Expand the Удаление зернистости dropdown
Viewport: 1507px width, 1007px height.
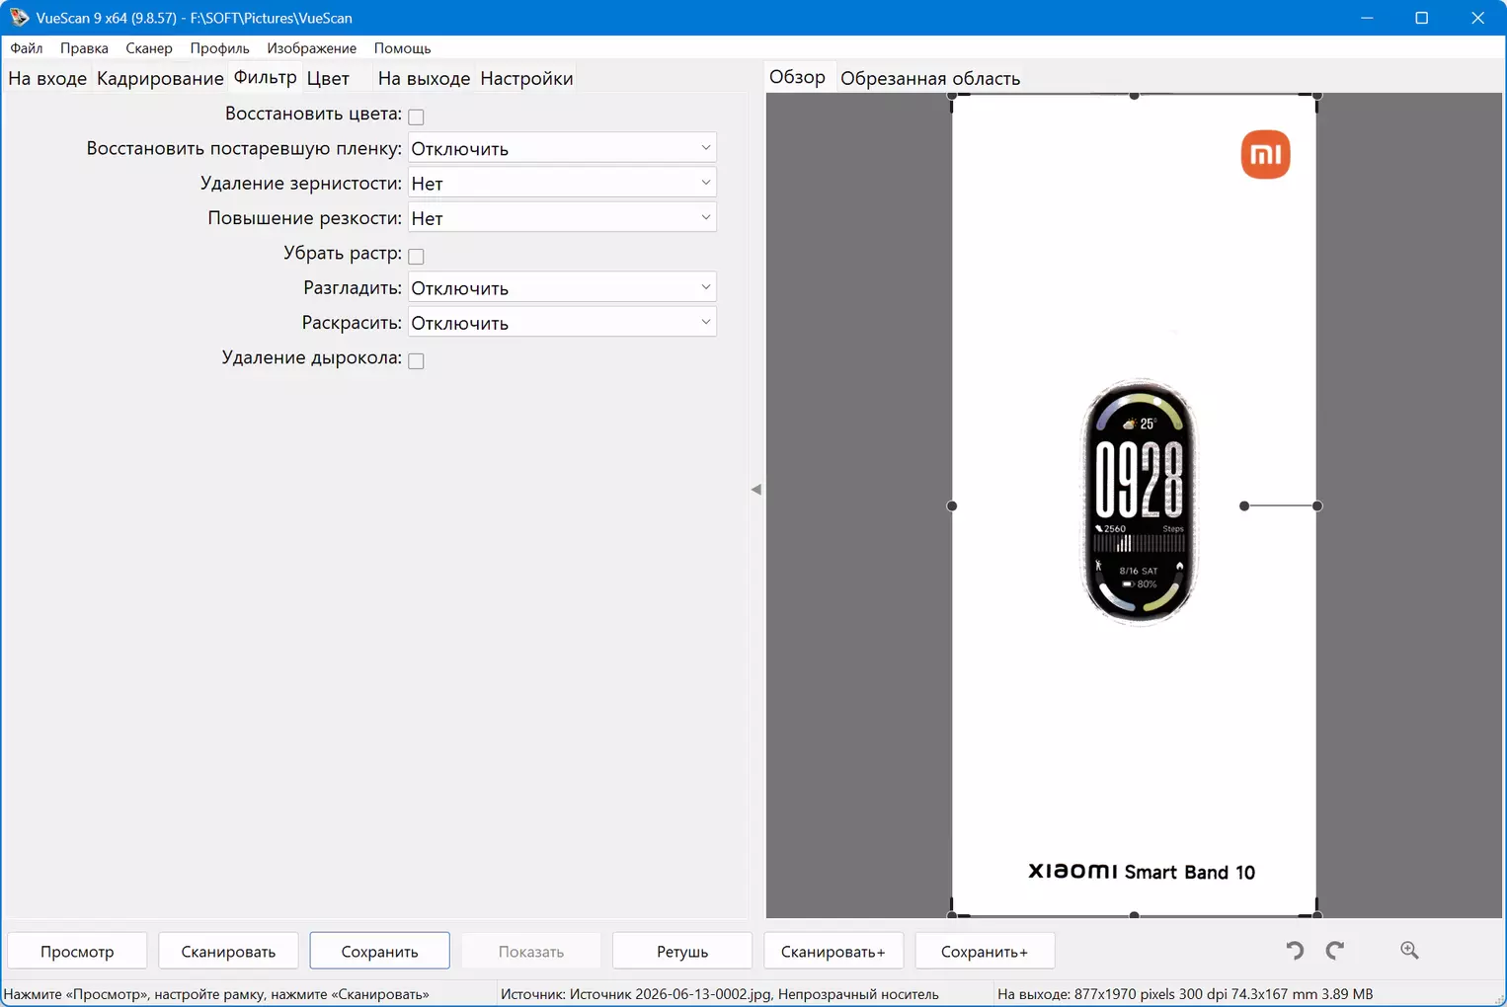(x=562, y=183)
